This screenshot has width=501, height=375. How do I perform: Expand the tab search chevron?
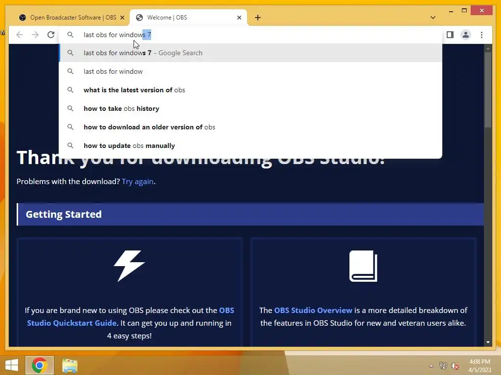pos(433,18)
